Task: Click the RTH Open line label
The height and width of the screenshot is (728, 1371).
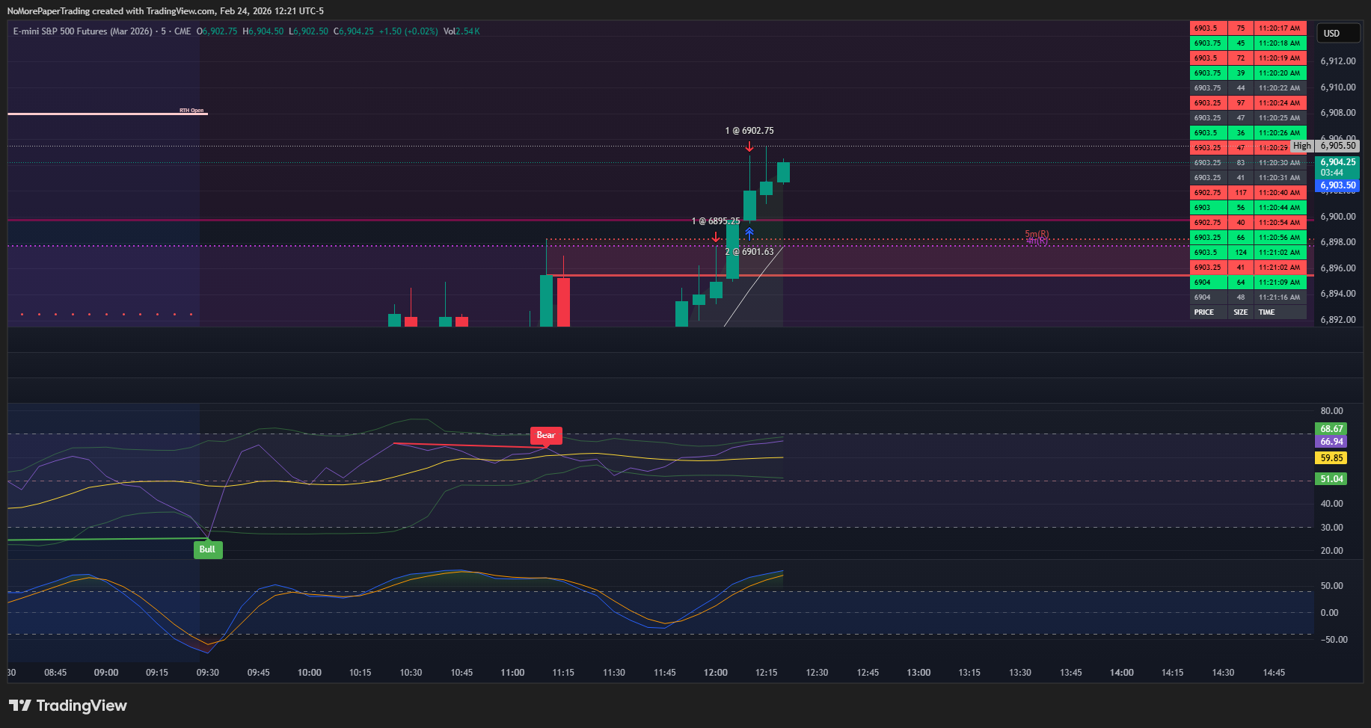Action: (x=191, y=111)
